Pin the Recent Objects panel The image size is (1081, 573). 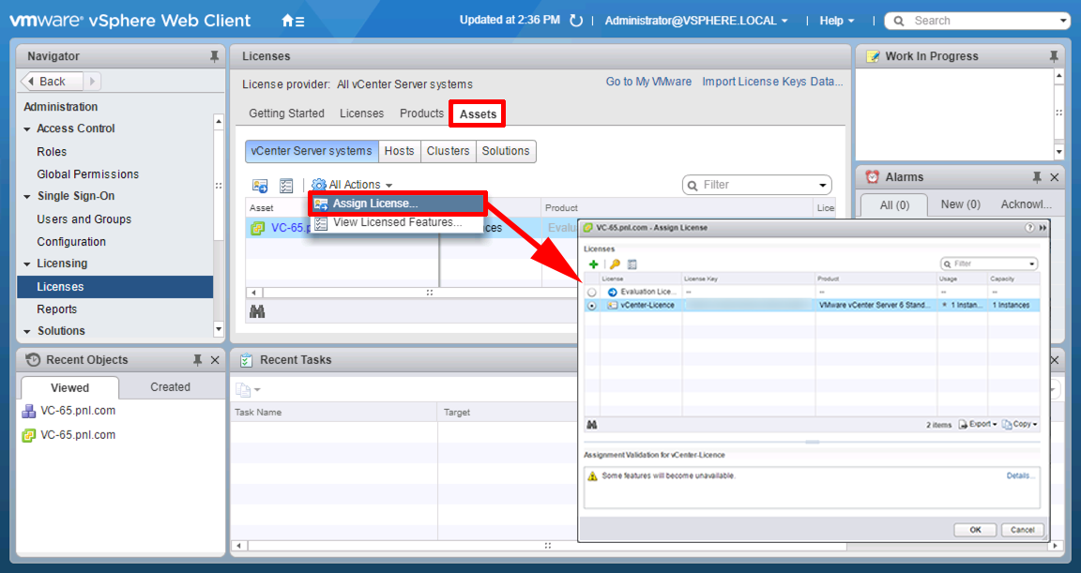[x=197, y=360]
